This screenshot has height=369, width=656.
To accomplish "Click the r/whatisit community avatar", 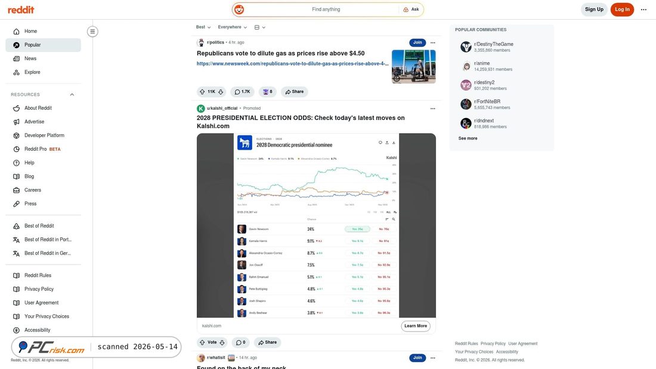I will (x=201, y=358).
